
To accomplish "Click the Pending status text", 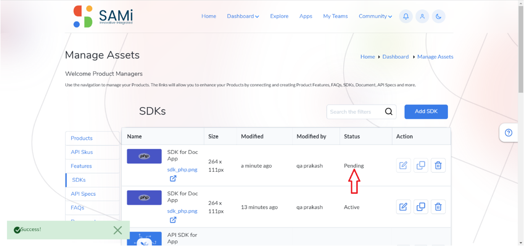I will (x=354, y=166).
